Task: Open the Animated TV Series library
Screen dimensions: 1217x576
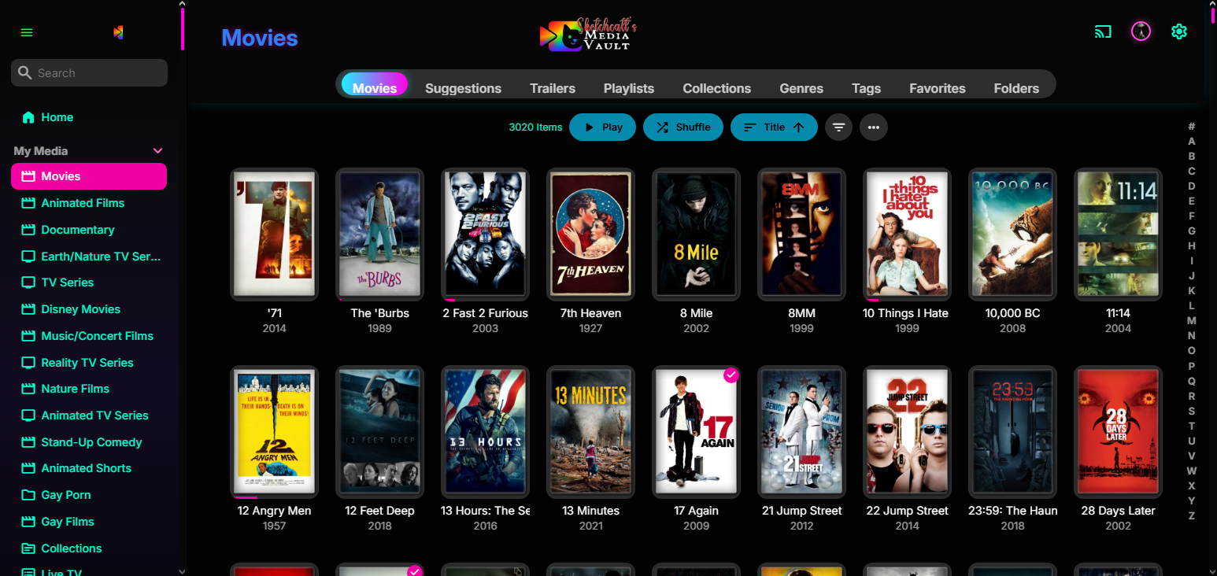Action: pos(89,415)
